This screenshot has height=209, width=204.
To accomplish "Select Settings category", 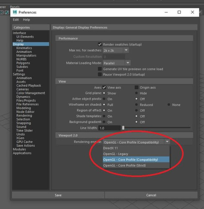I will pos(19,74).
